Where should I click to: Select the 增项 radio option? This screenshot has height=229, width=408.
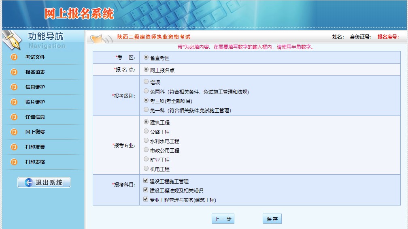click(x=146, y=82)
